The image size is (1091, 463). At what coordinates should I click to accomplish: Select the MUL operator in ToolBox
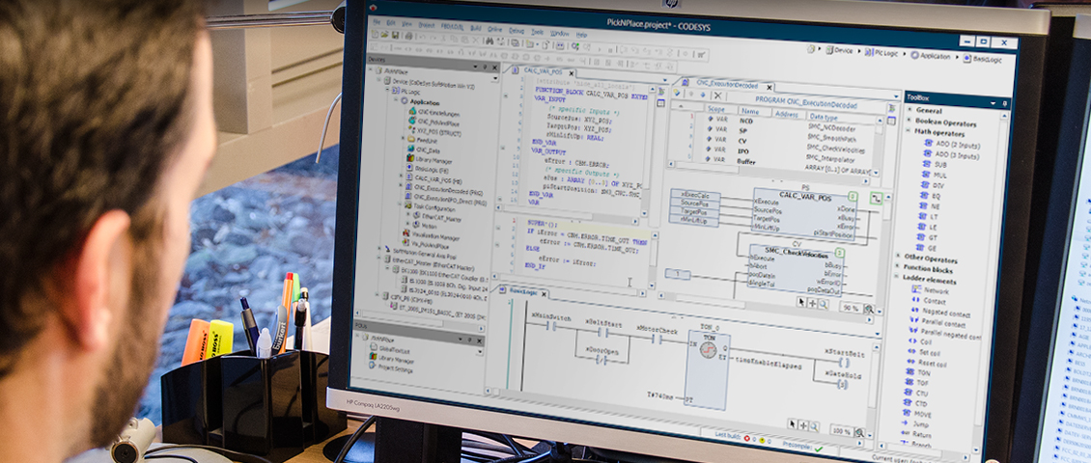point(936,176)
